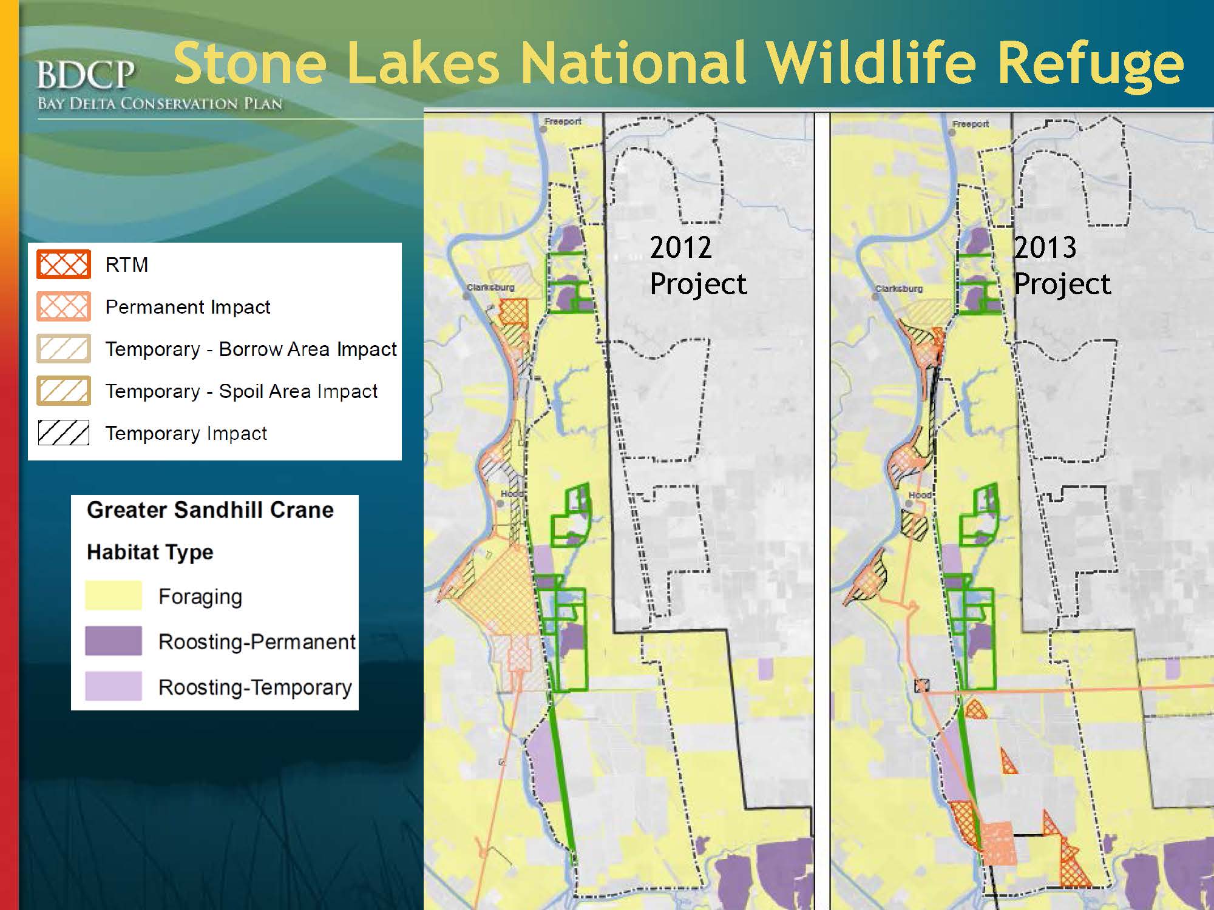Click Temporary - Spoil Area Impact label
The width and height of the screenshot is (1214, 910).
click(241, 391)
